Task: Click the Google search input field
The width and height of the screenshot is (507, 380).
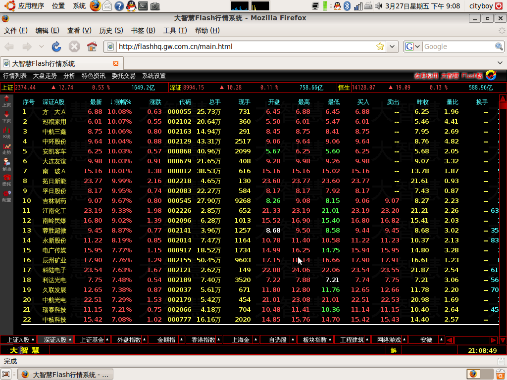Action: 458,47
